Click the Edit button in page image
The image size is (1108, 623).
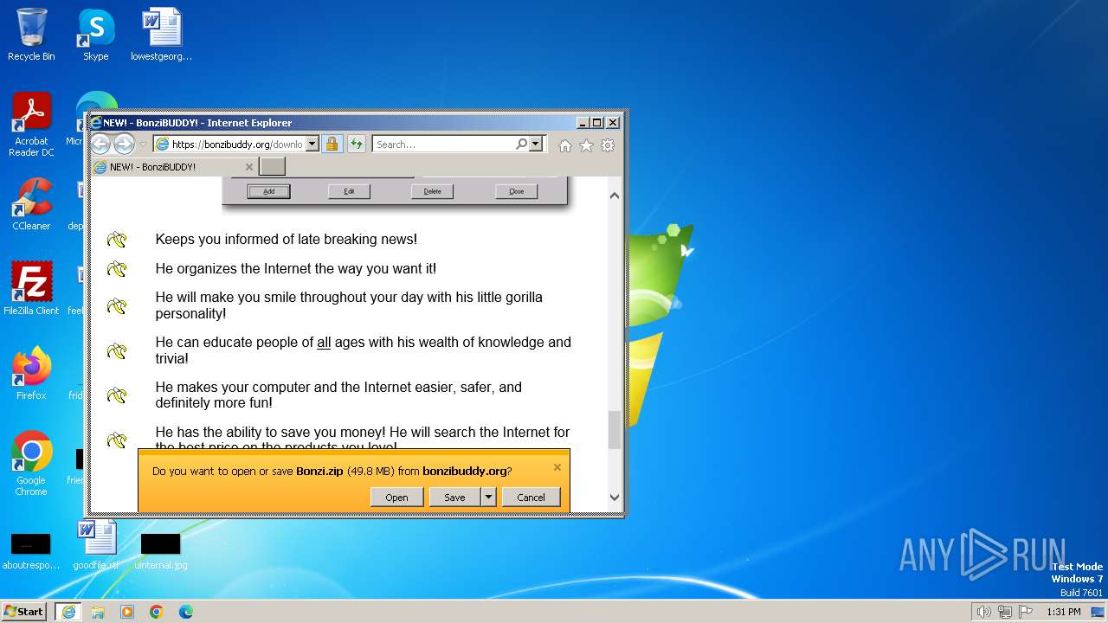[x=349, y=191]
